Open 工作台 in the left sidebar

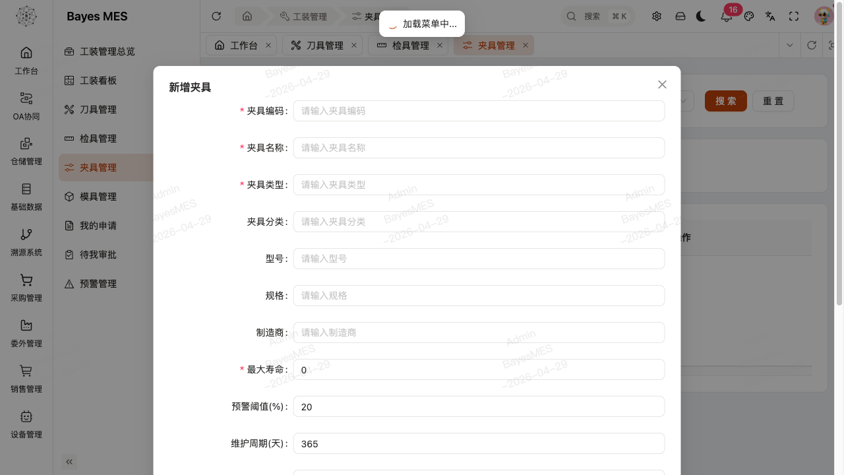pyautogui.click(x=26, y=61)
